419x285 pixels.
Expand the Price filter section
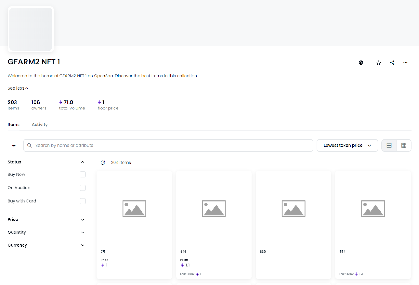46,219
